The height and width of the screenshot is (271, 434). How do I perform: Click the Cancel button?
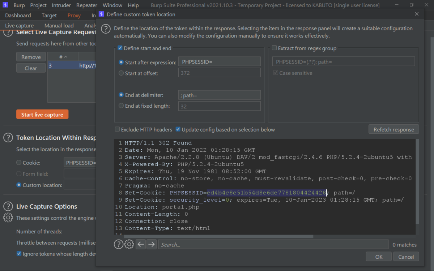pyautogui.click(x=406, y=257)
